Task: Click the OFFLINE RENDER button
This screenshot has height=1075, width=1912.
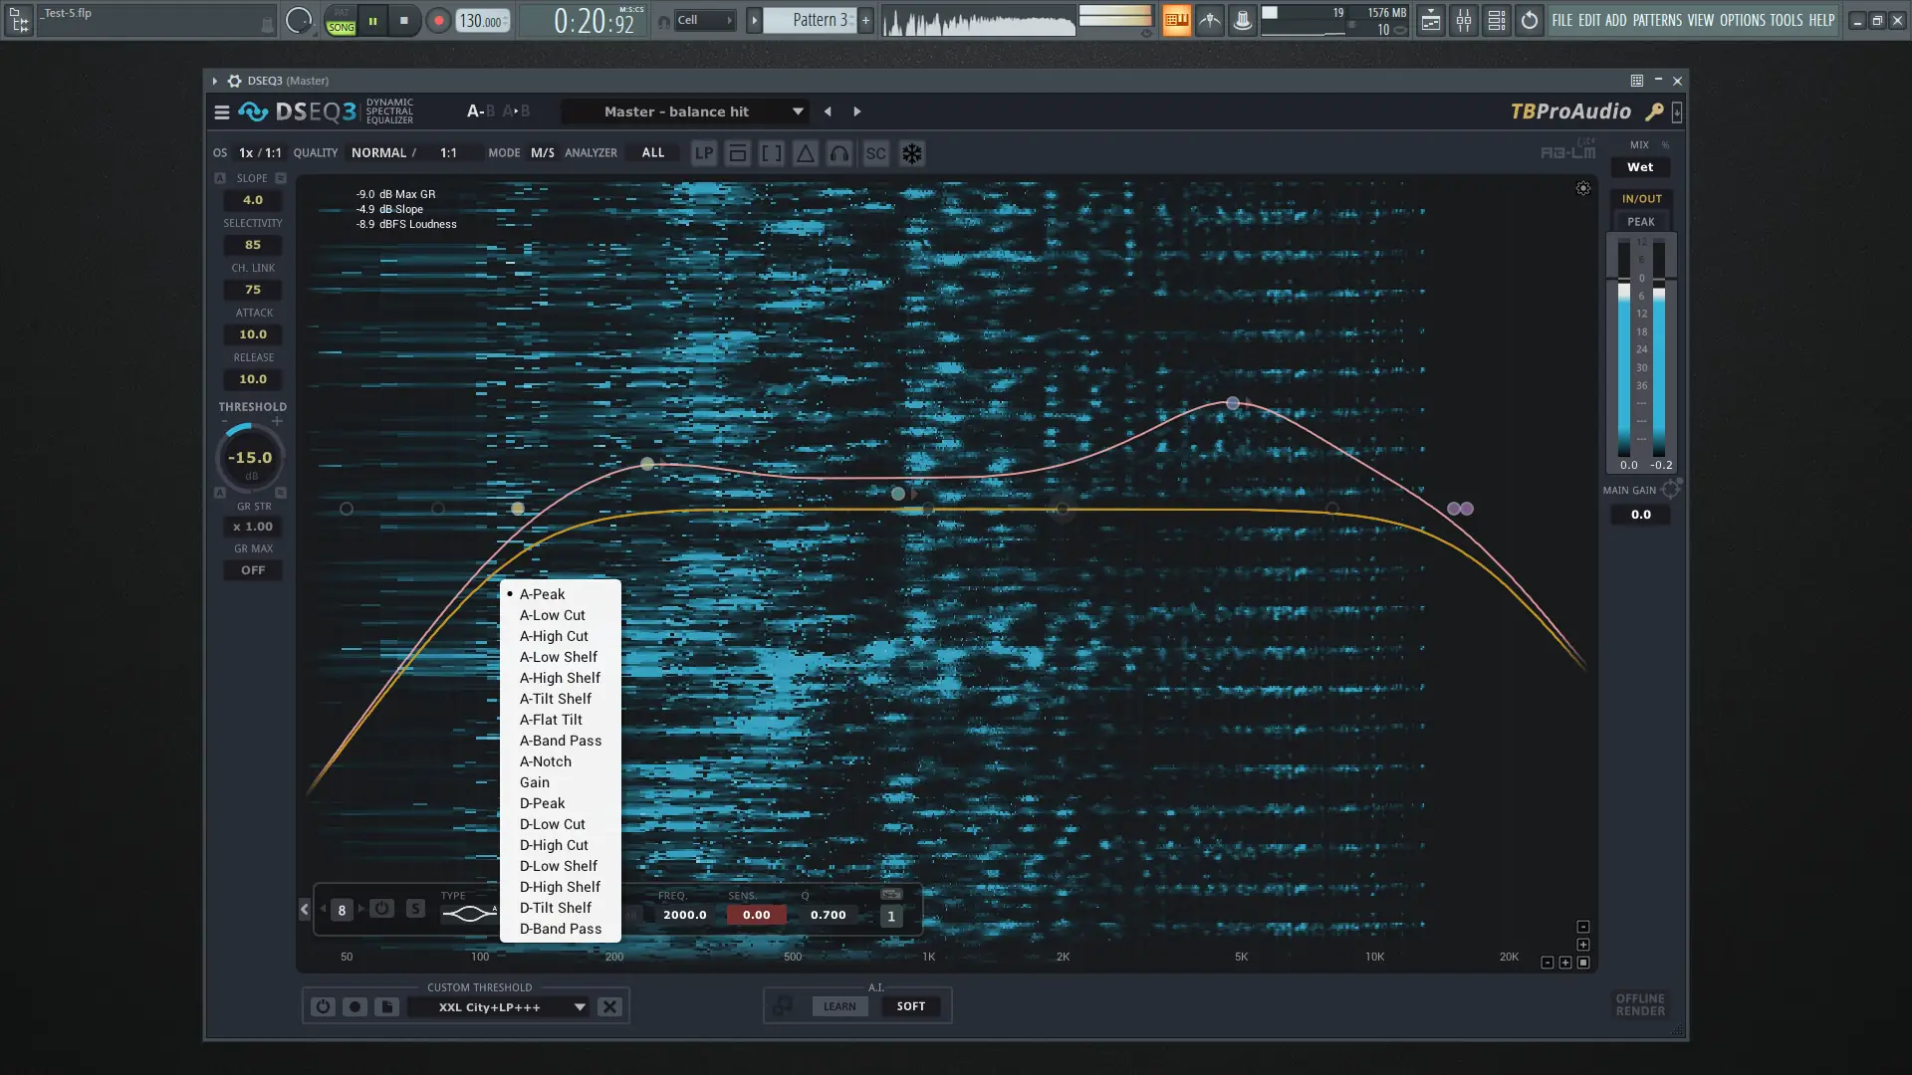Action: point(1639,1004)
